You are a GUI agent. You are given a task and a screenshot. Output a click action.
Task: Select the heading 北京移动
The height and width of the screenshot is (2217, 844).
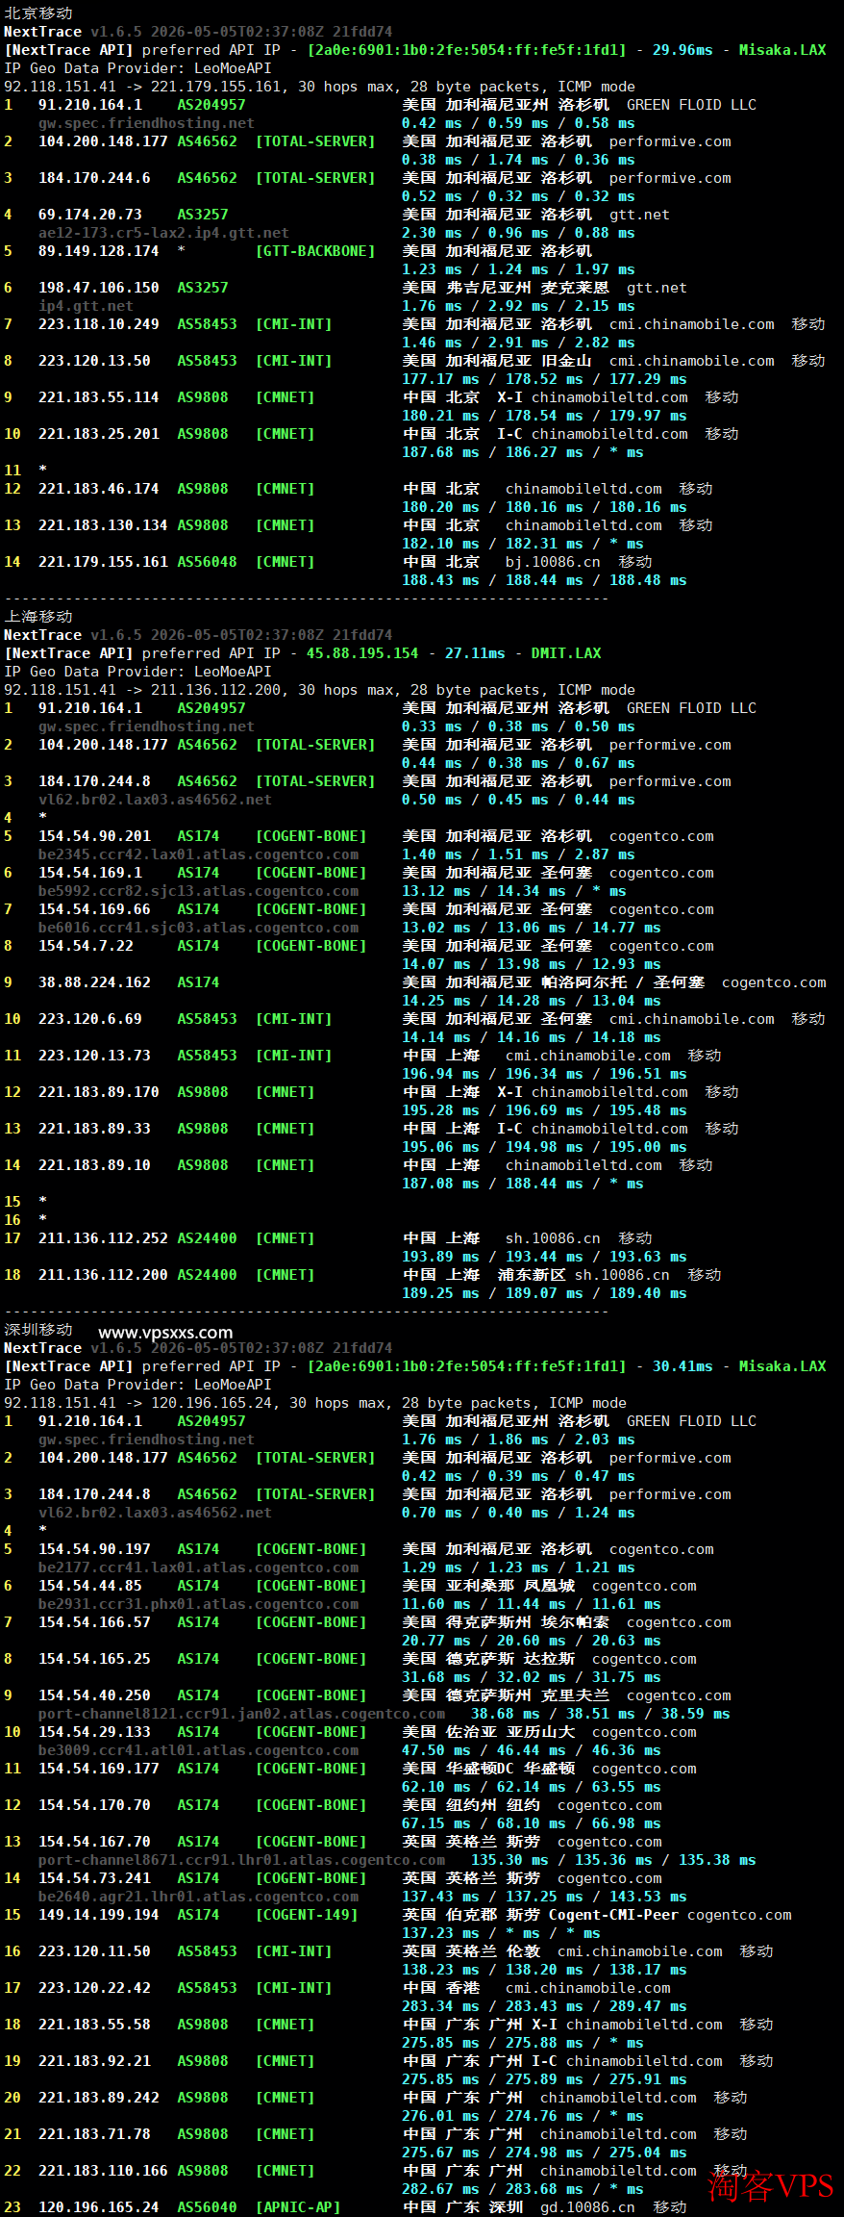tap(38, 13)
